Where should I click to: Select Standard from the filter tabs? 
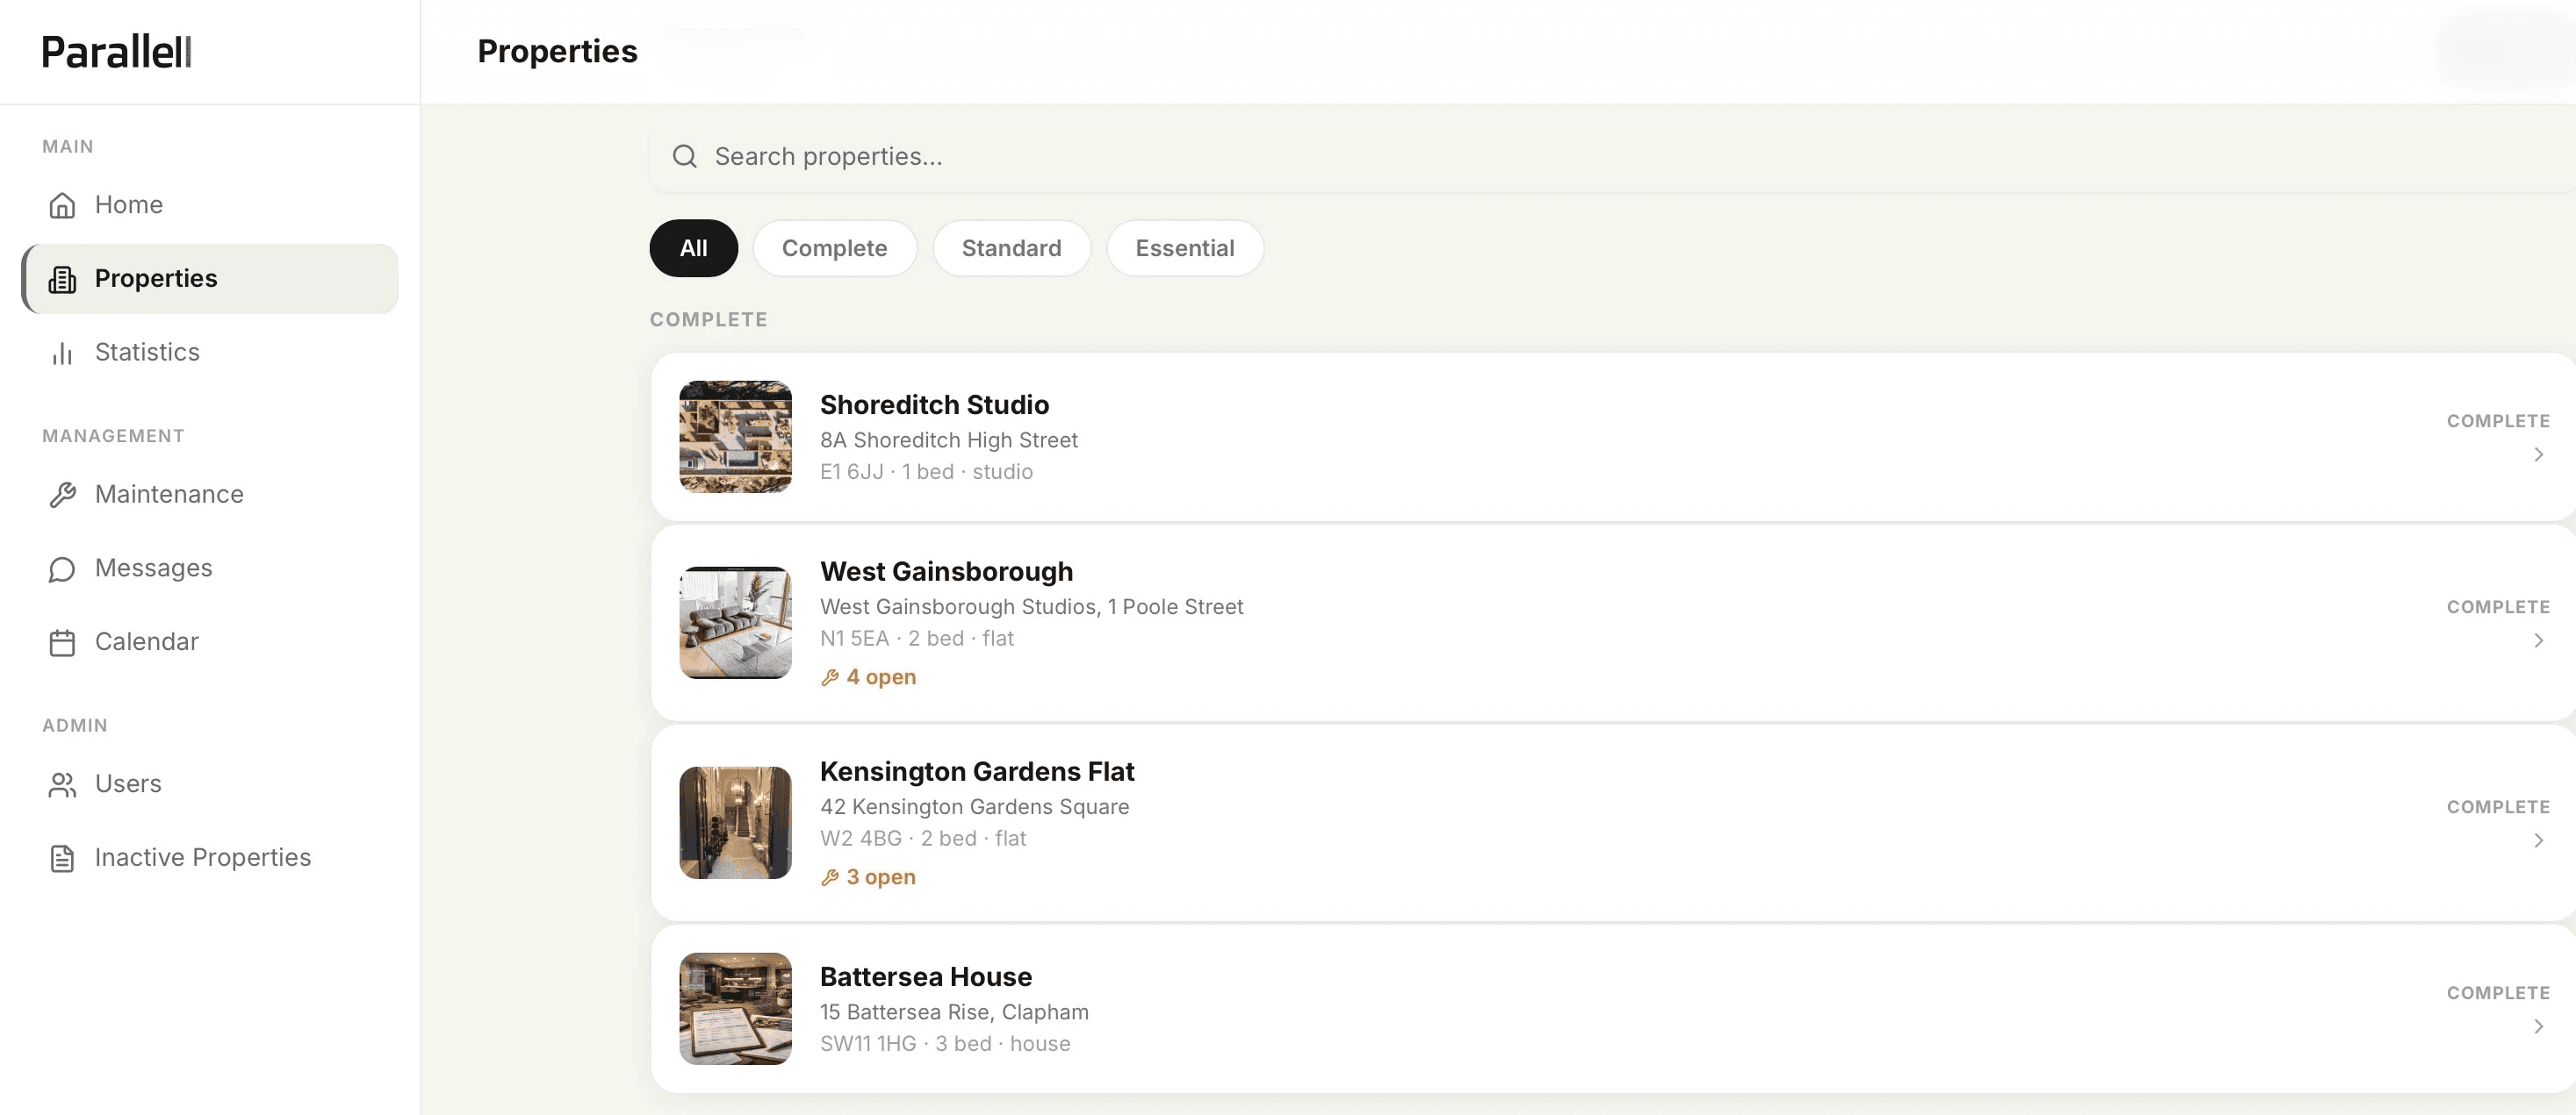pyautogui.click(x=1012, y=247)
